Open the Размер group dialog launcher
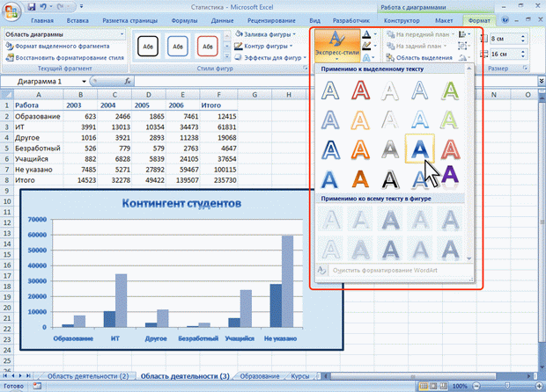Viewport: 546px width, 392px height. (525, 69)
